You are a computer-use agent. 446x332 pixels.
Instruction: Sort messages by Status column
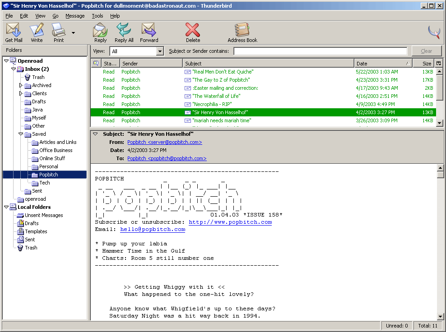pyautogui.click(x=110, y=64)
